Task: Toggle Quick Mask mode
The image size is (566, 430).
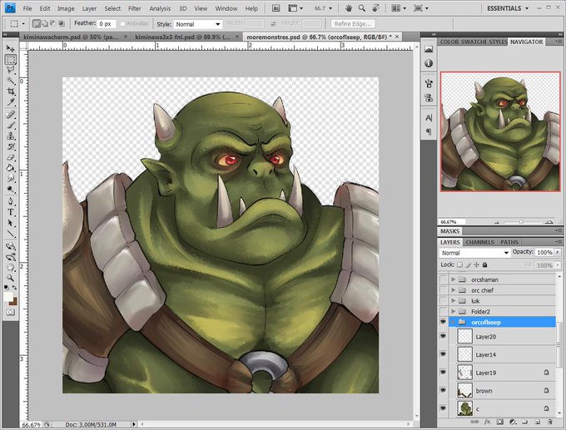Action: point(11,312)
